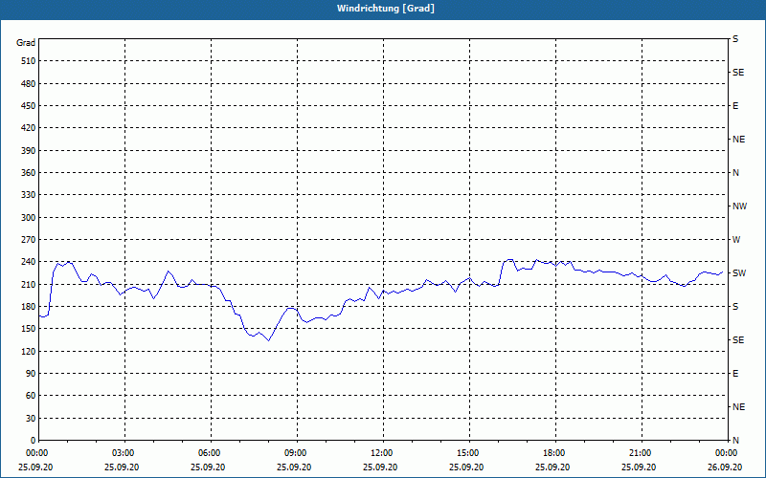Click the 90 axis label

coord(31,374)
